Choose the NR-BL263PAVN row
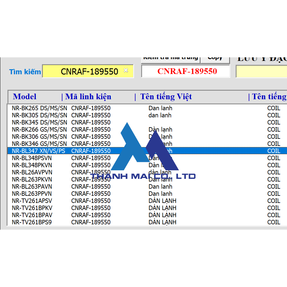 point(32,187)
